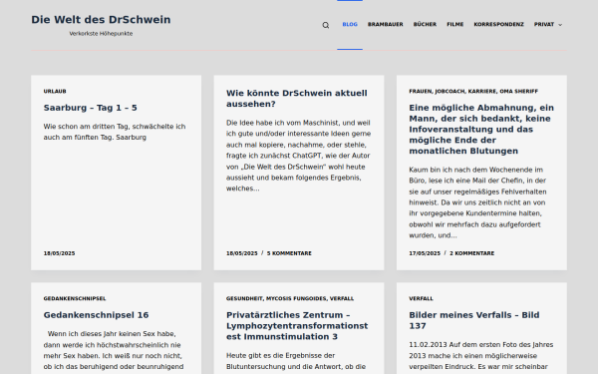The image size is (598, 374).
Task: Open the PRIVAT menu item
Action: [x=544, y=24]
